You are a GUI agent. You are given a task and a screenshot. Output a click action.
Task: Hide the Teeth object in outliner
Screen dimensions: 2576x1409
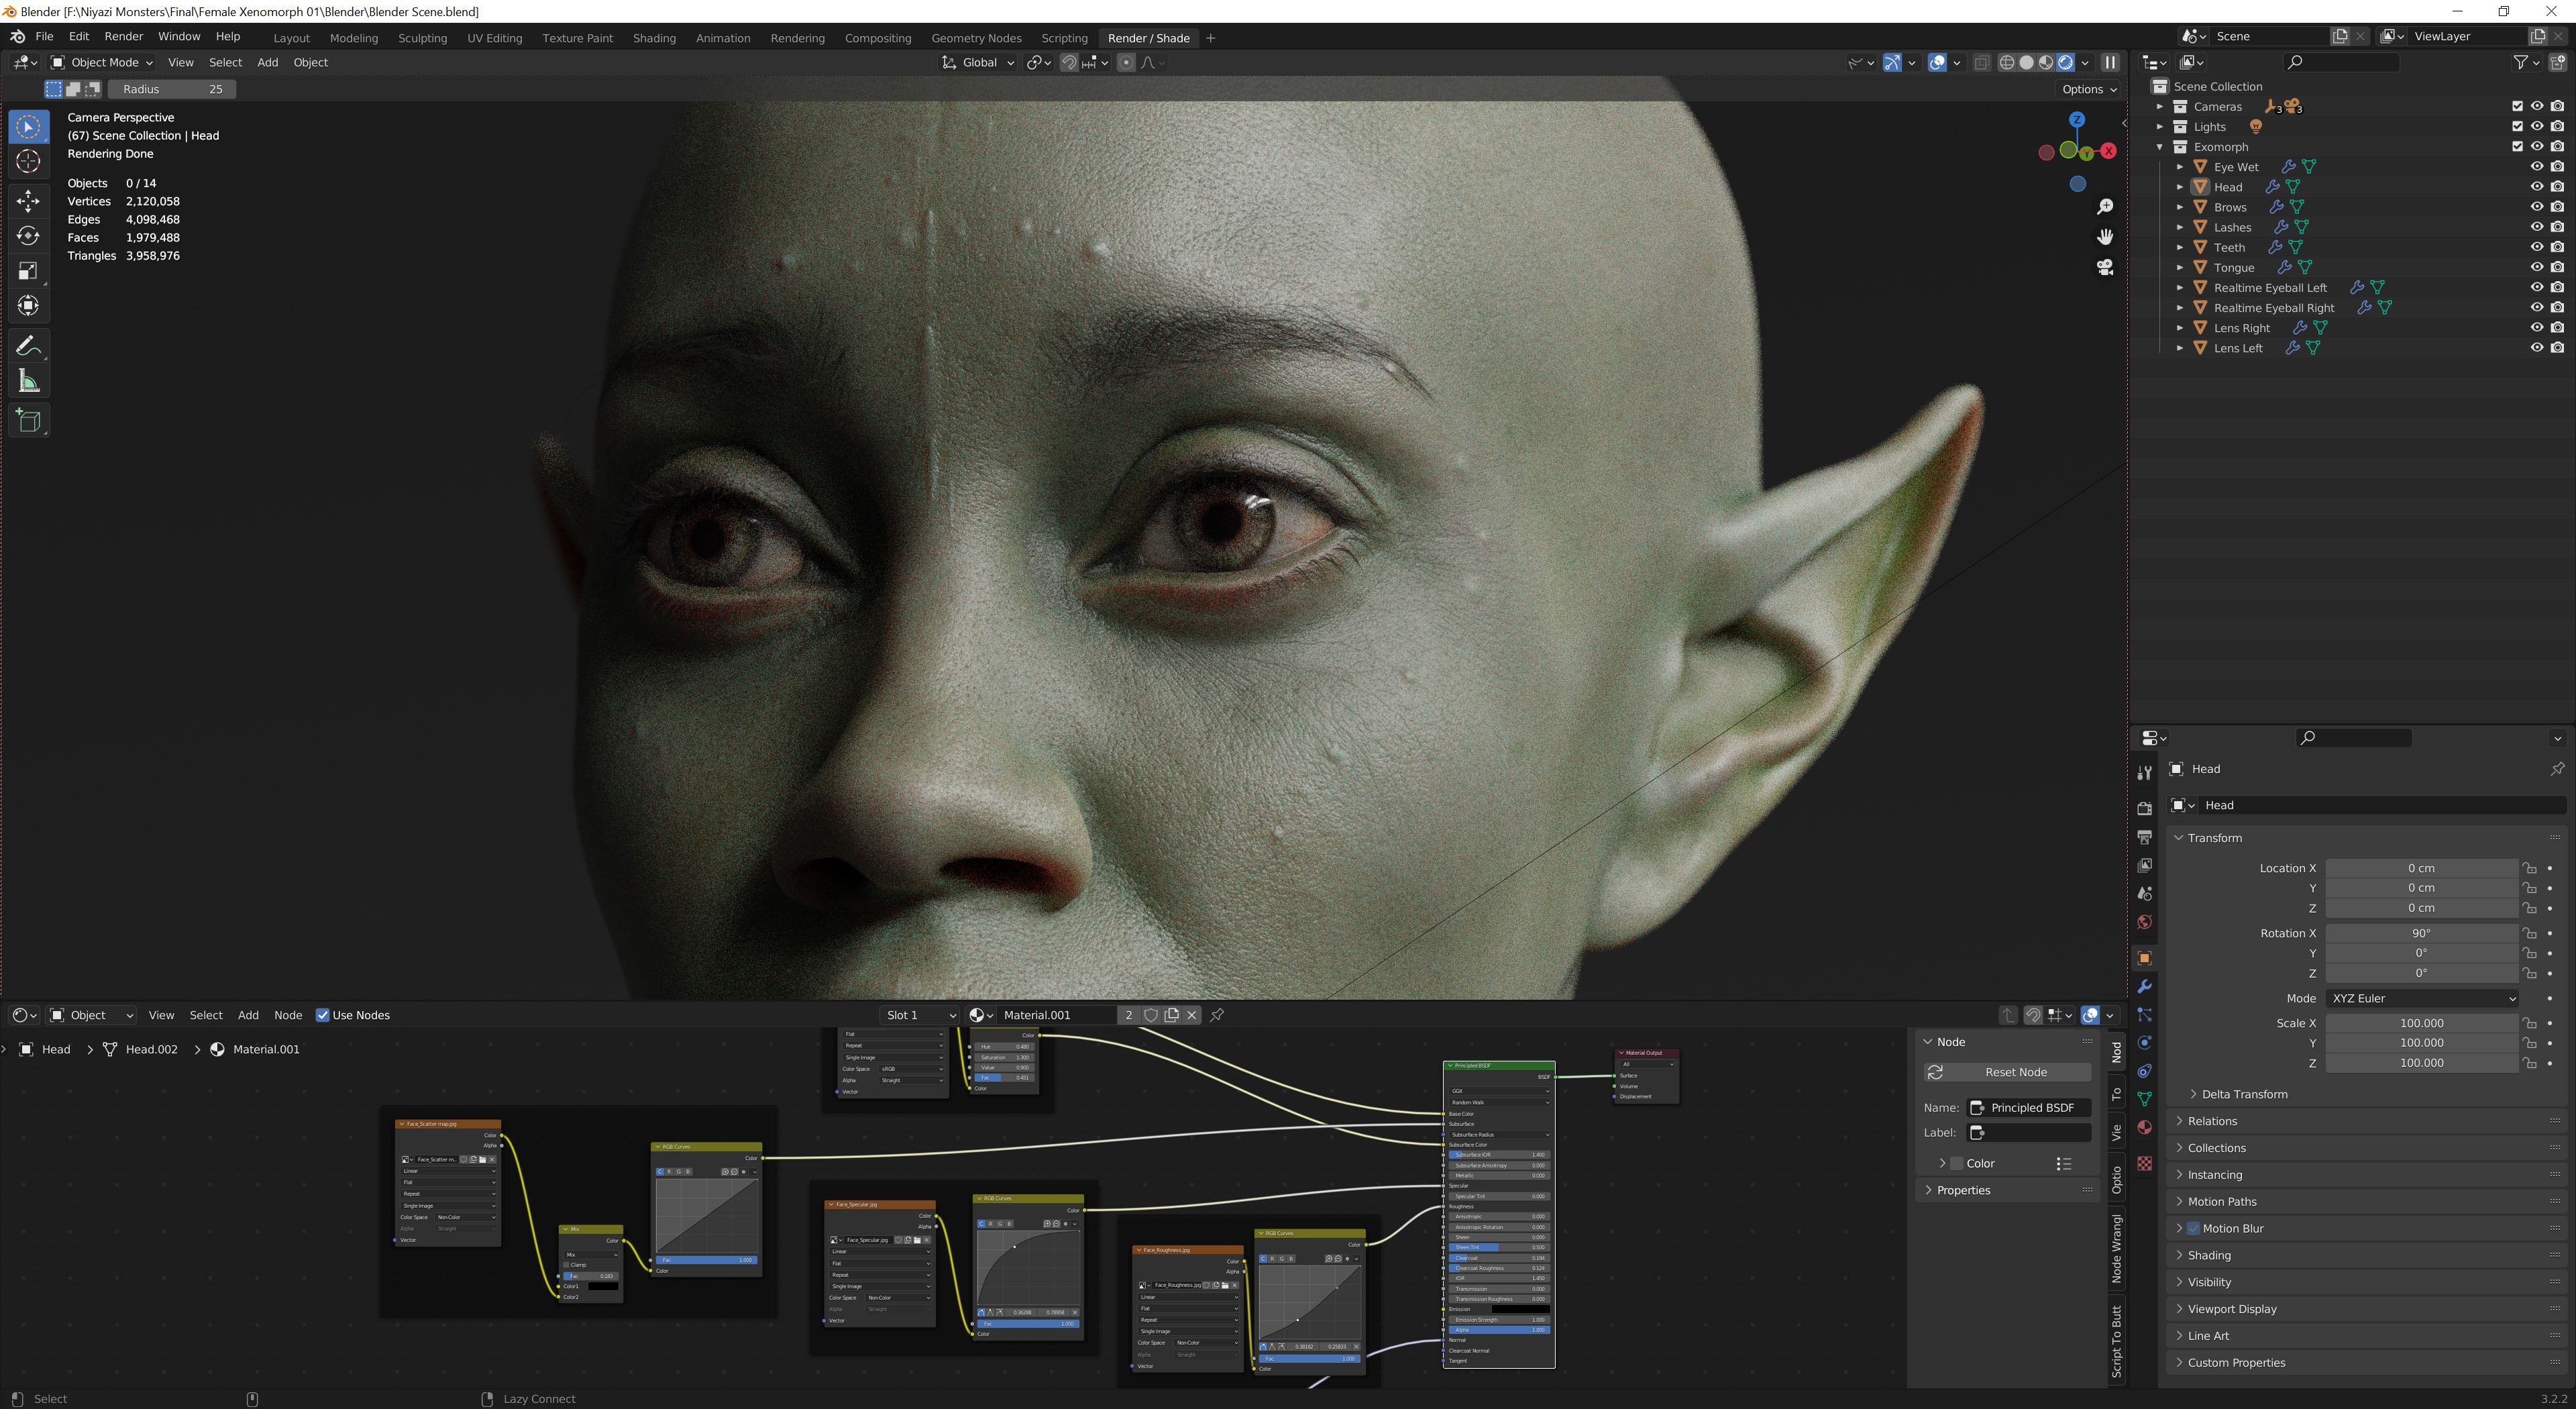tap(2536, 247)
